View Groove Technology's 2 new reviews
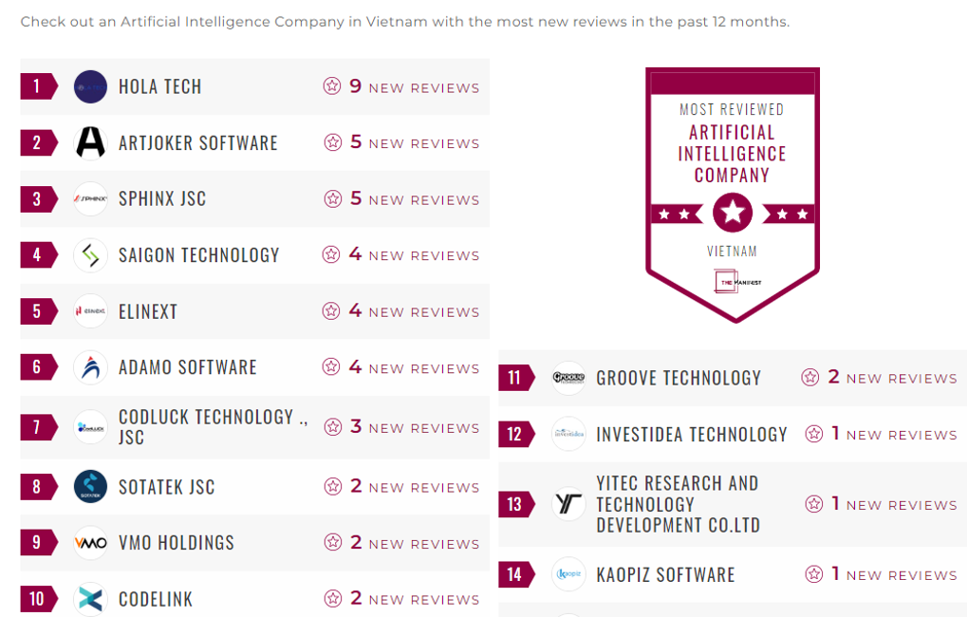Image resolution: width=968 pixels, height=617 pixels. click(879, 378)
